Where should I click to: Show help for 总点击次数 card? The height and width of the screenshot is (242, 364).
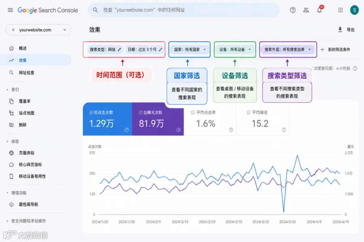click(x=127, y=130)
